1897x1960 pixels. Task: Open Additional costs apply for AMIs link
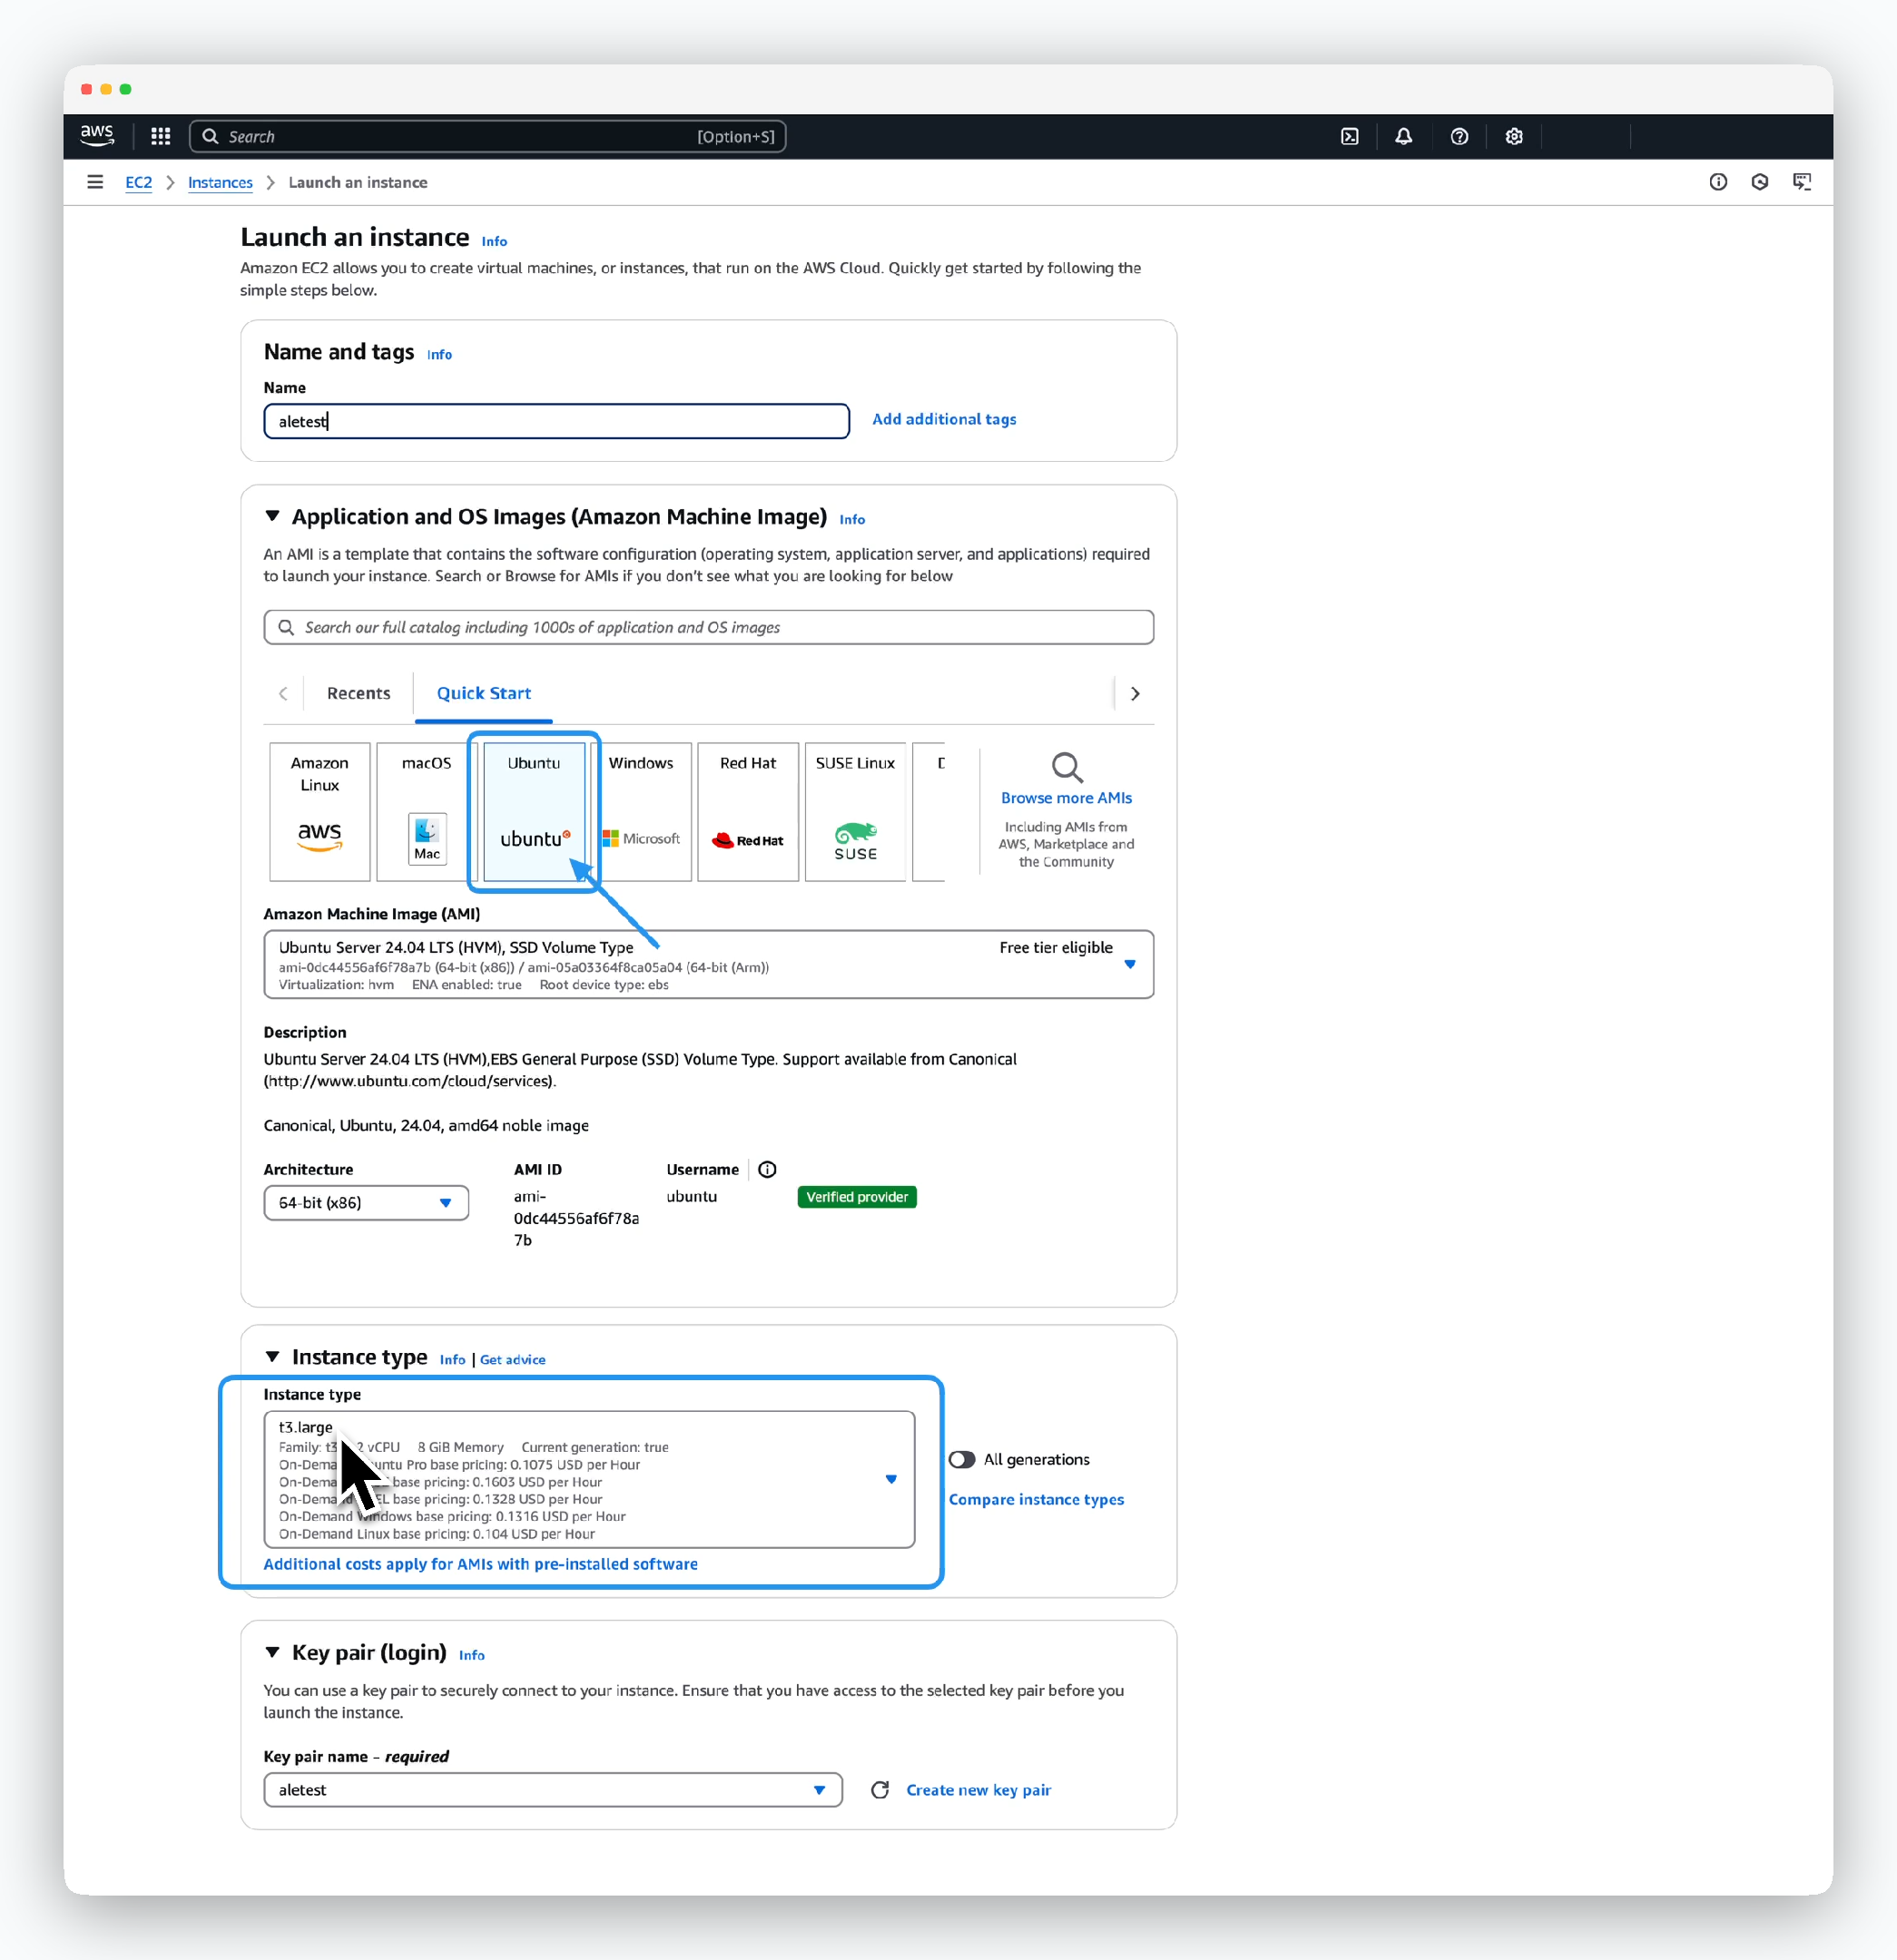point(480,1564)
